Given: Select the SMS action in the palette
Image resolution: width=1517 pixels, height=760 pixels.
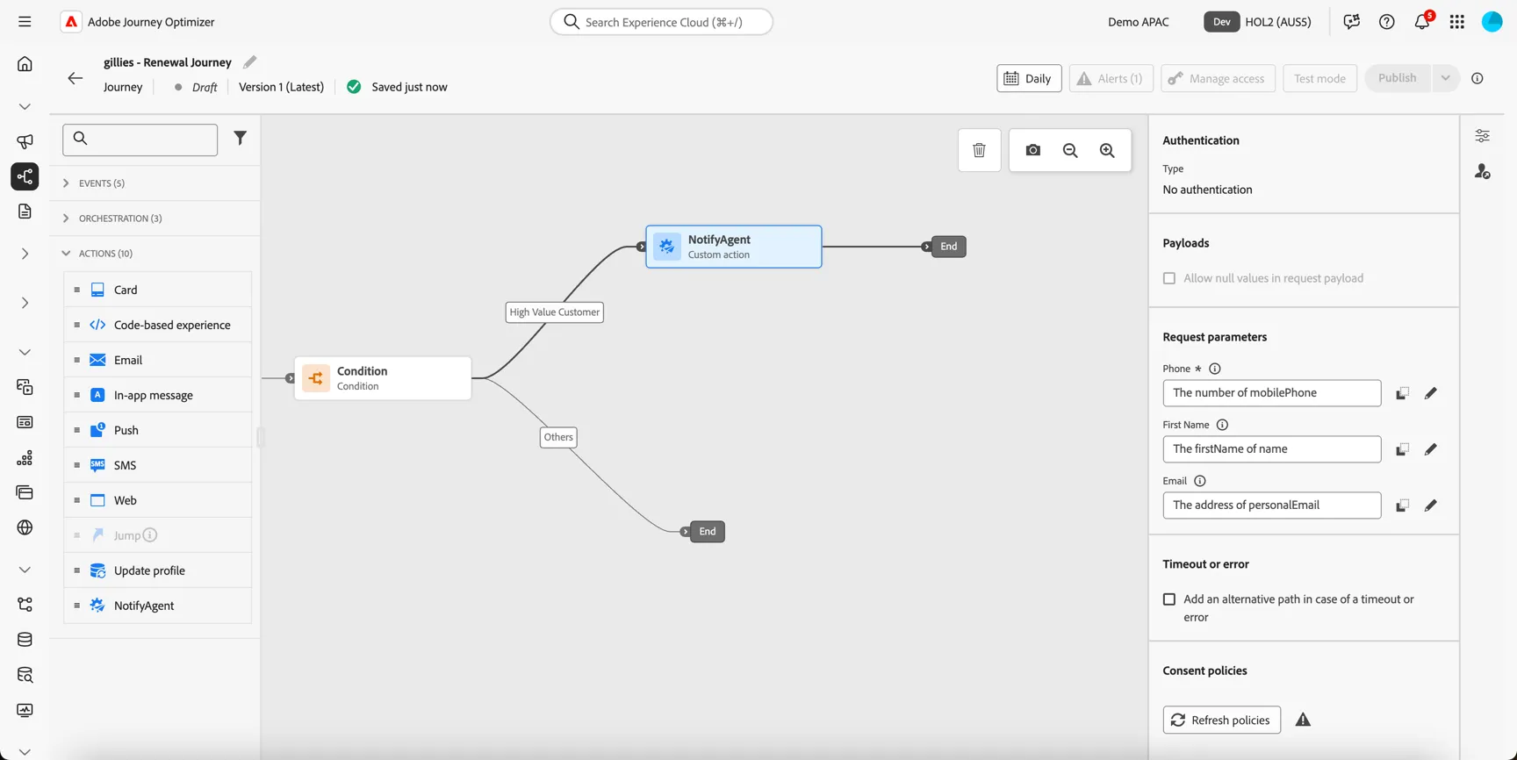Looking at the screenshot, I should [x=158, y=465].
